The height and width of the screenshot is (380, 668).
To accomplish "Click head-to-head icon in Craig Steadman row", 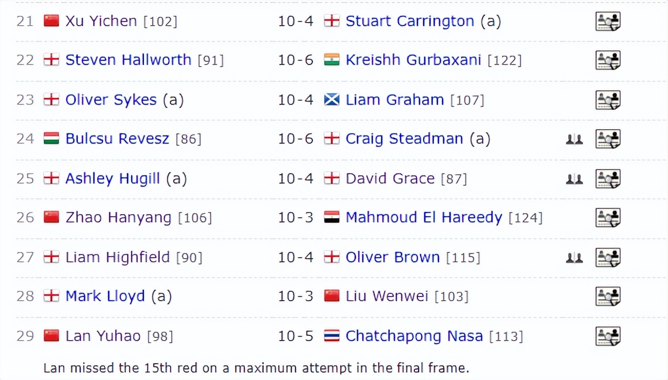I will (574, 140).
